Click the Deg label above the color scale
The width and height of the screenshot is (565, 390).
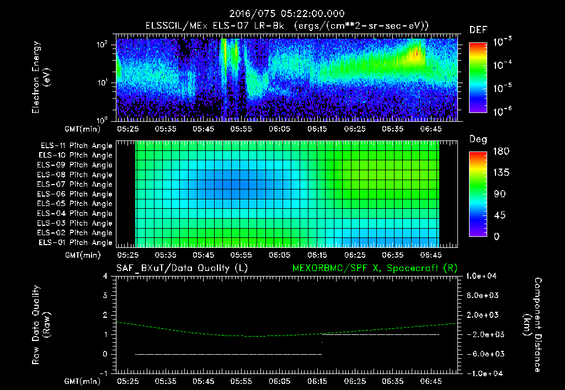478,139
